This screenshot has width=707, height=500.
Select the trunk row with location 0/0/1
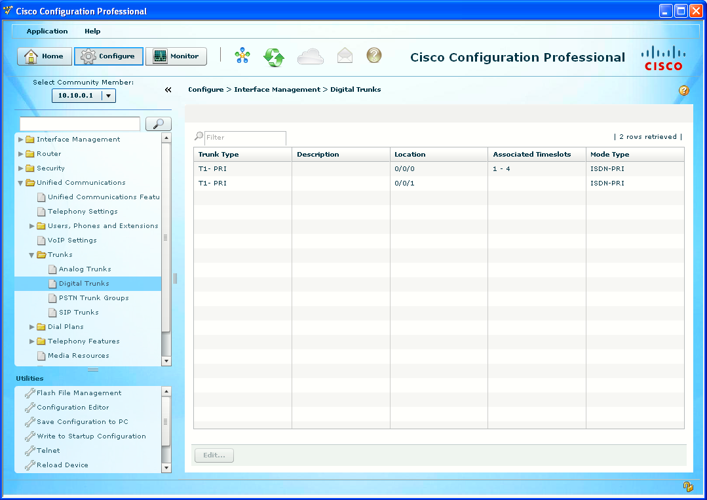click(439, 183)
